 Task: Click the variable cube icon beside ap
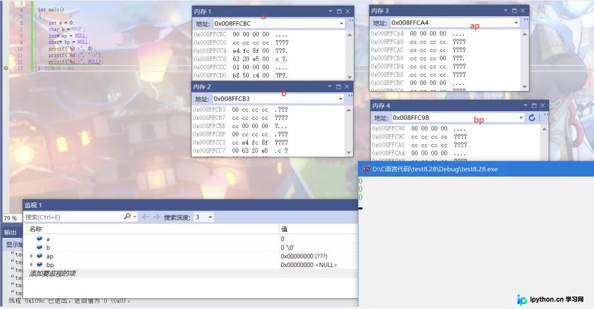click(x=39, y=256)
